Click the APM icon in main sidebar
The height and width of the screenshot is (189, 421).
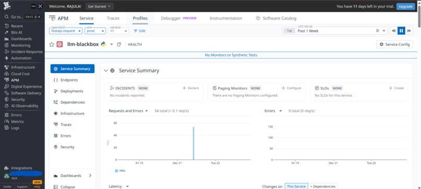tap(6, 80)
